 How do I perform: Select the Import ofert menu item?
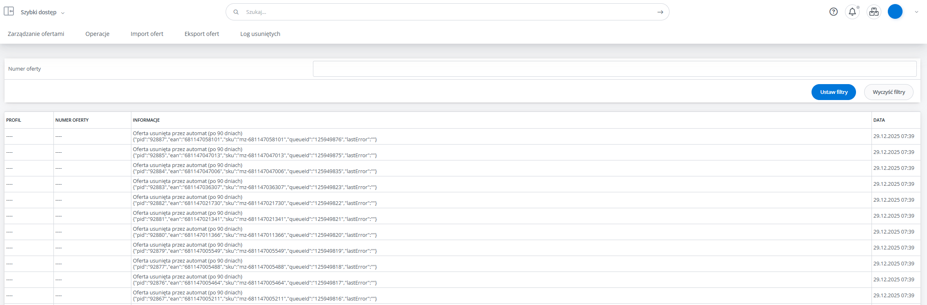click(147, 34)
